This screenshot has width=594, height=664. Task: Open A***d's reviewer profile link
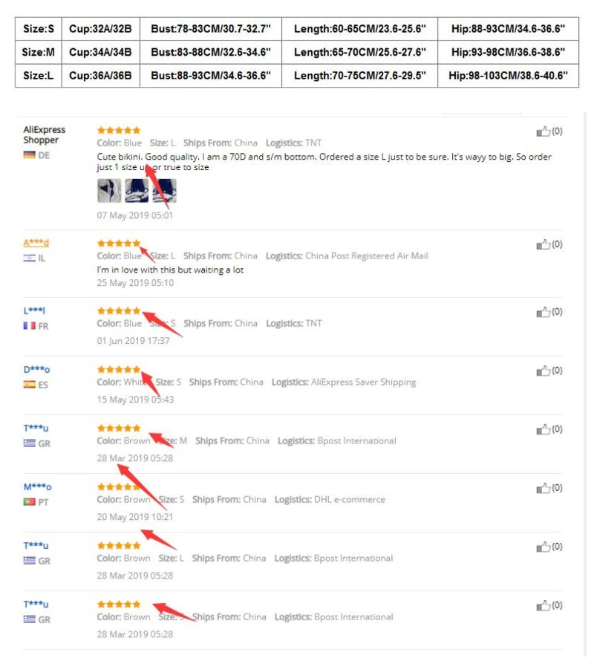[x=36, y=243]
